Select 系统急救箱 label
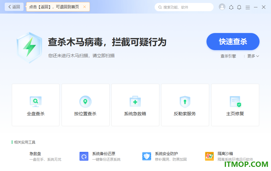The image size is (271, 171). (135, 114)
